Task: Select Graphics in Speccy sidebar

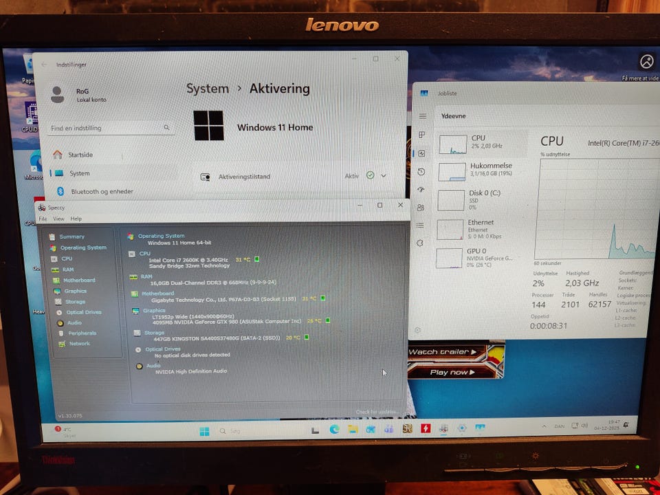Action: 75,291
